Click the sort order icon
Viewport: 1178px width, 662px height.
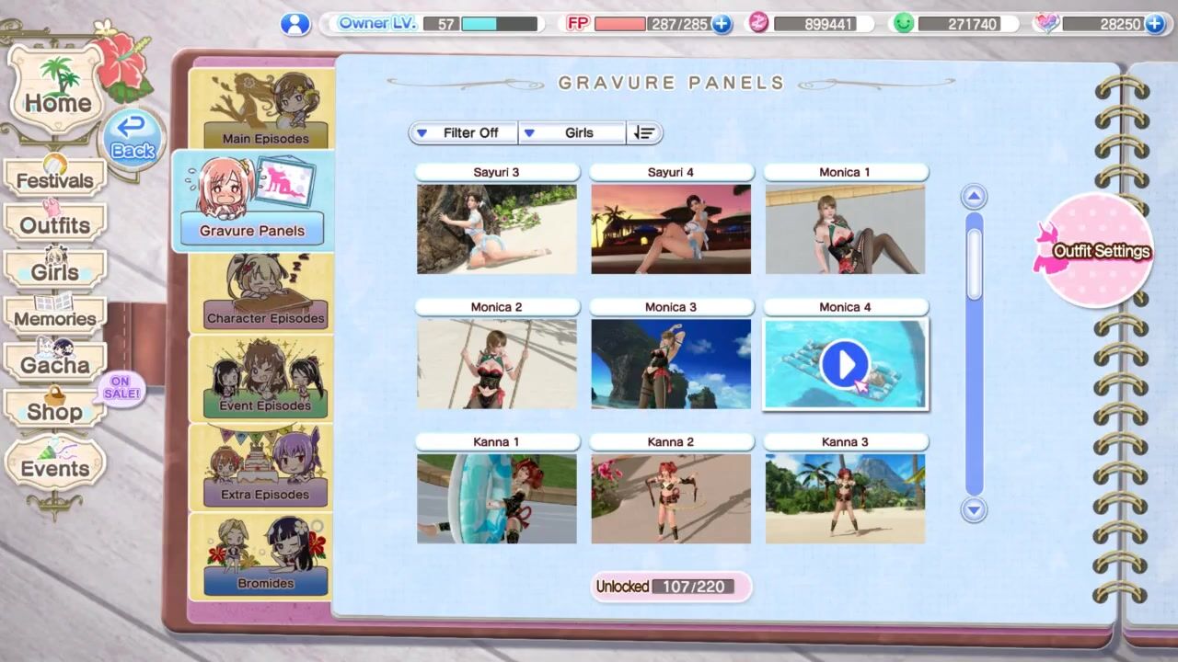[644, 132]
